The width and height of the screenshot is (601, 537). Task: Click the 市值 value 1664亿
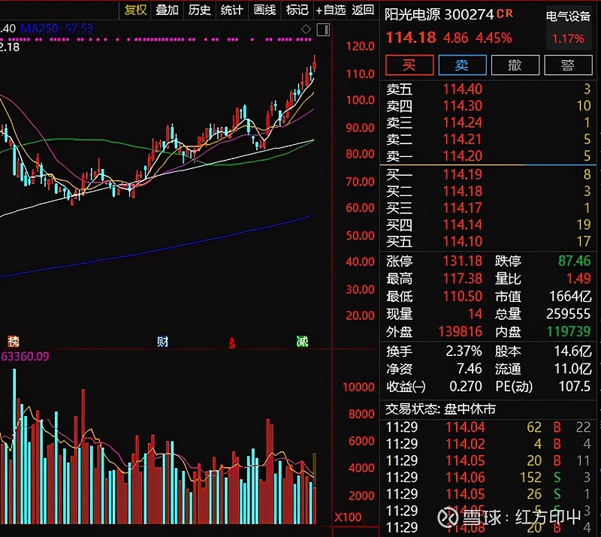[x=570, y=297]
